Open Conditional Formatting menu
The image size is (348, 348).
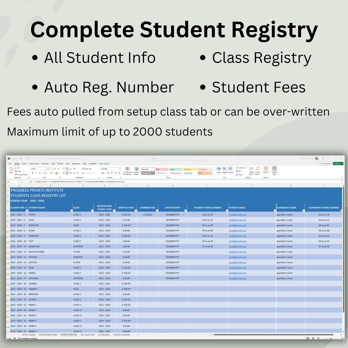(127, 171)
